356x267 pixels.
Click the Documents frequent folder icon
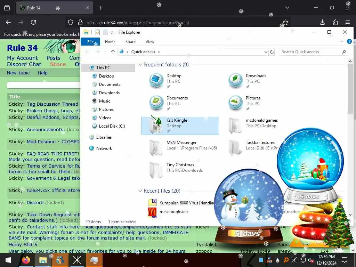pyautogui.click(x=156, y=103)
